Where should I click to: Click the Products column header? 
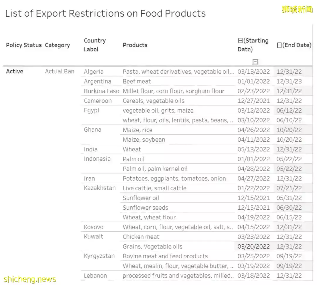point(135,45)
